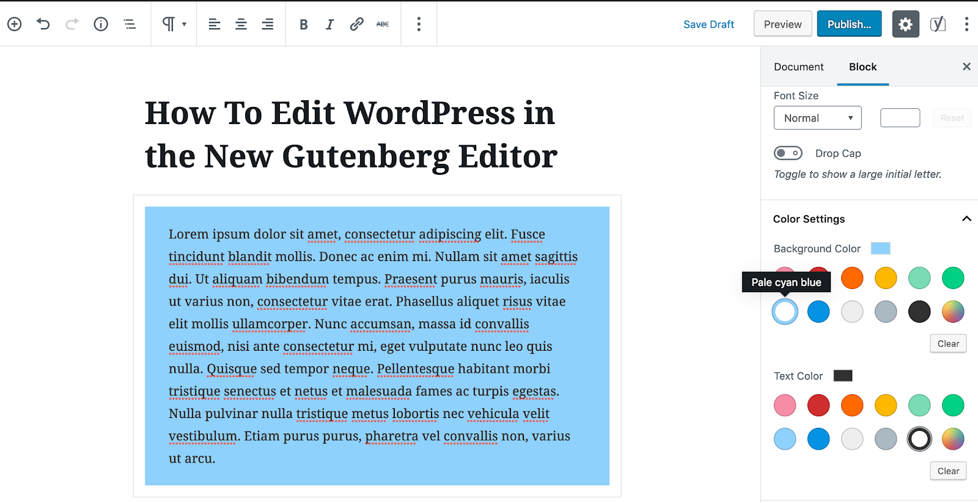The width and height of the screenshot is (978, 503).
Task: Toggle the settings sidebar gear icon
Action: click(x=905, y=24)
